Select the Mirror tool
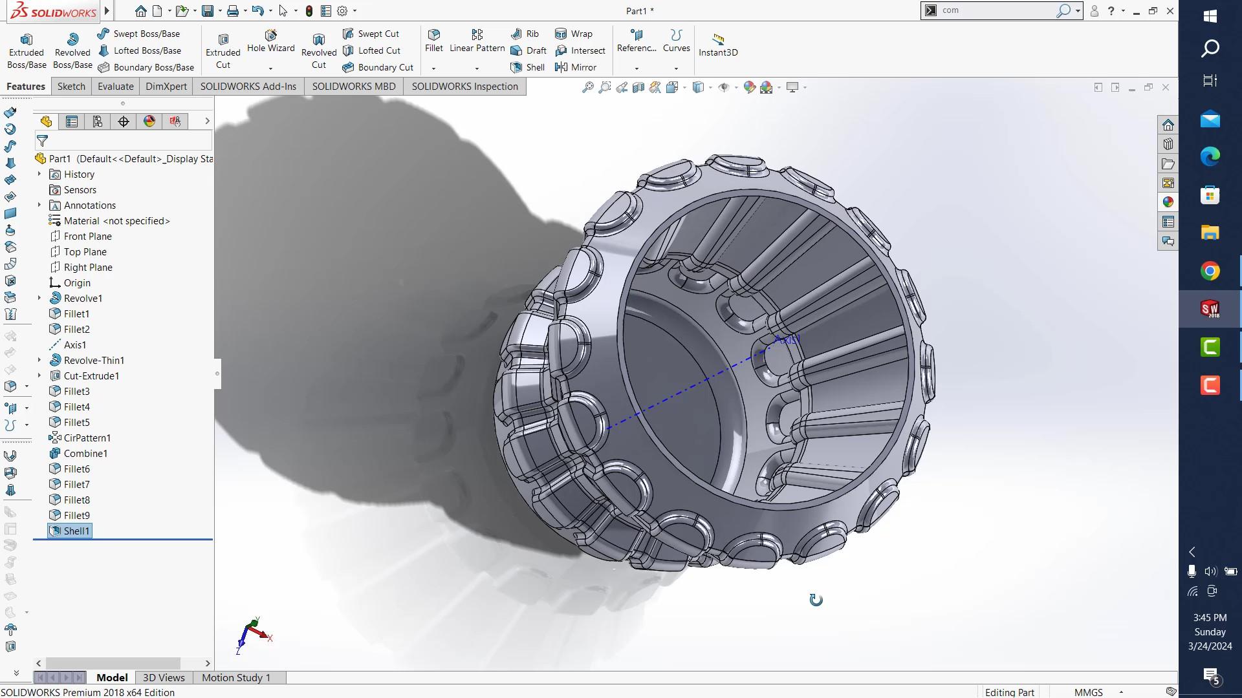The height and width of the screenshot is (698, 1242). [x=576, y=67]
